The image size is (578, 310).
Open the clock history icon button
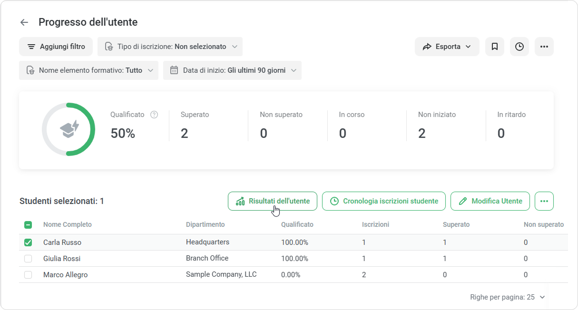coord(519,47)
